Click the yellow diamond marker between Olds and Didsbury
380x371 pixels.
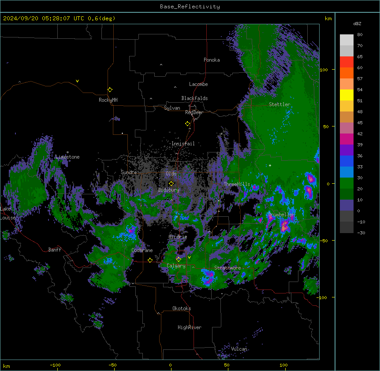coord(171,184)
